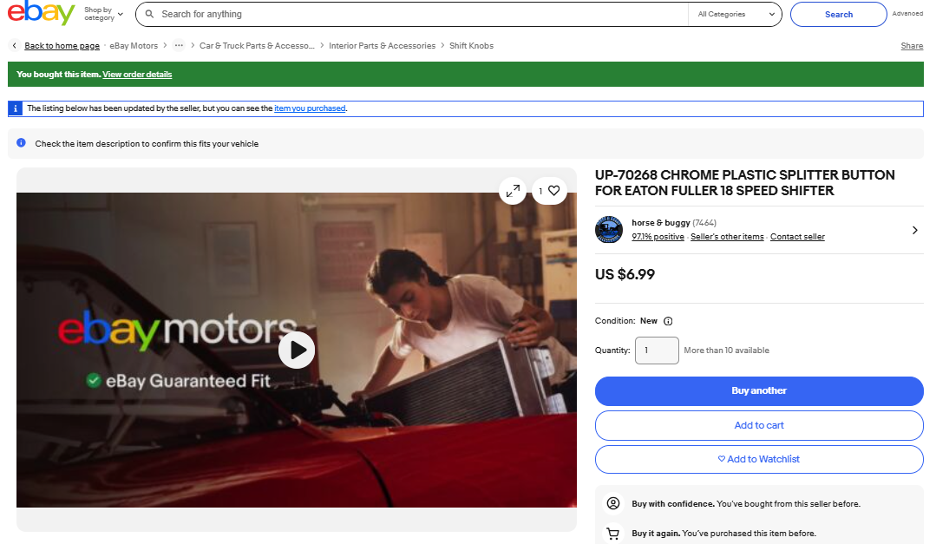Open Car & Truck Parts & Accessories breadcrumb
Screen dimensions: 936x544
click(x=257, y=45)
